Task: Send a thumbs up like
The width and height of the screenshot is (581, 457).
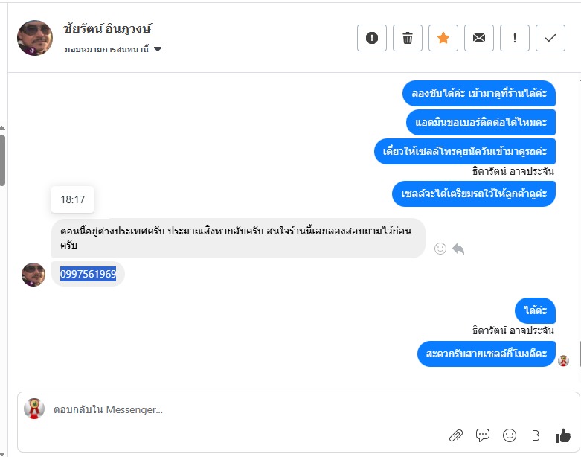Action: pyautogui.click(x=562, y=435)
